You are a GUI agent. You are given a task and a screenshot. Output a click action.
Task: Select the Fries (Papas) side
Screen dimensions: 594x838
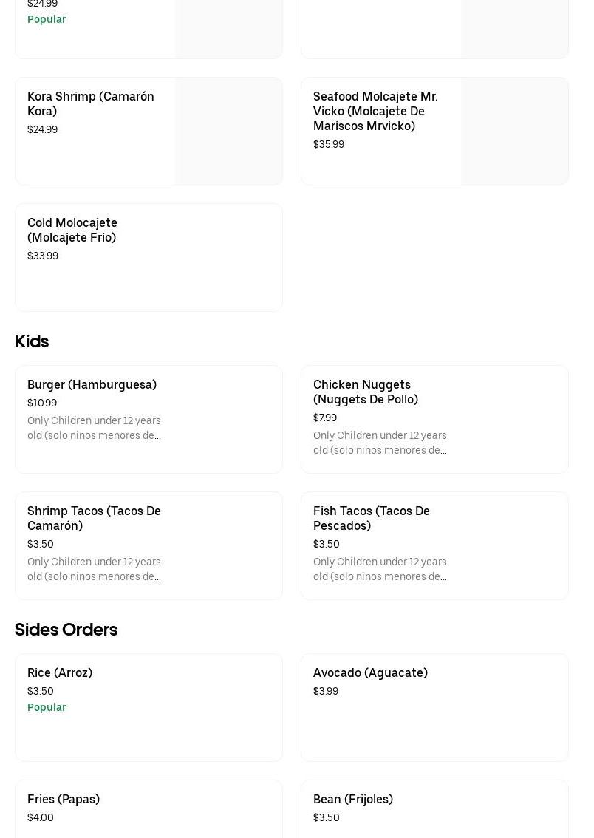[x=64, y=799]
